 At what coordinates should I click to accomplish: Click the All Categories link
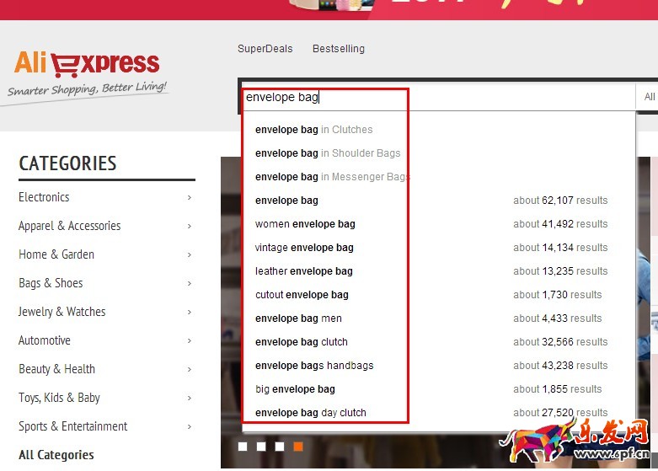(56, 455)
